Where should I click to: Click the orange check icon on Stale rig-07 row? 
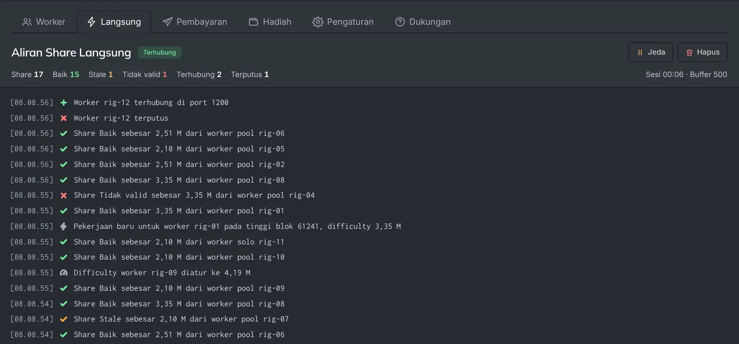click(64, 319)
